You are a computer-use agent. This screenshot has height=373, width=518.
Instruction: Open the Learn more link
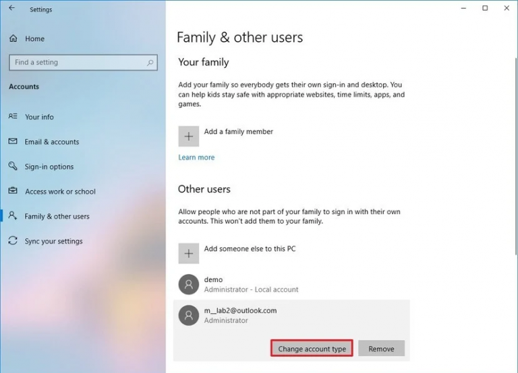[x=196, y=158]
